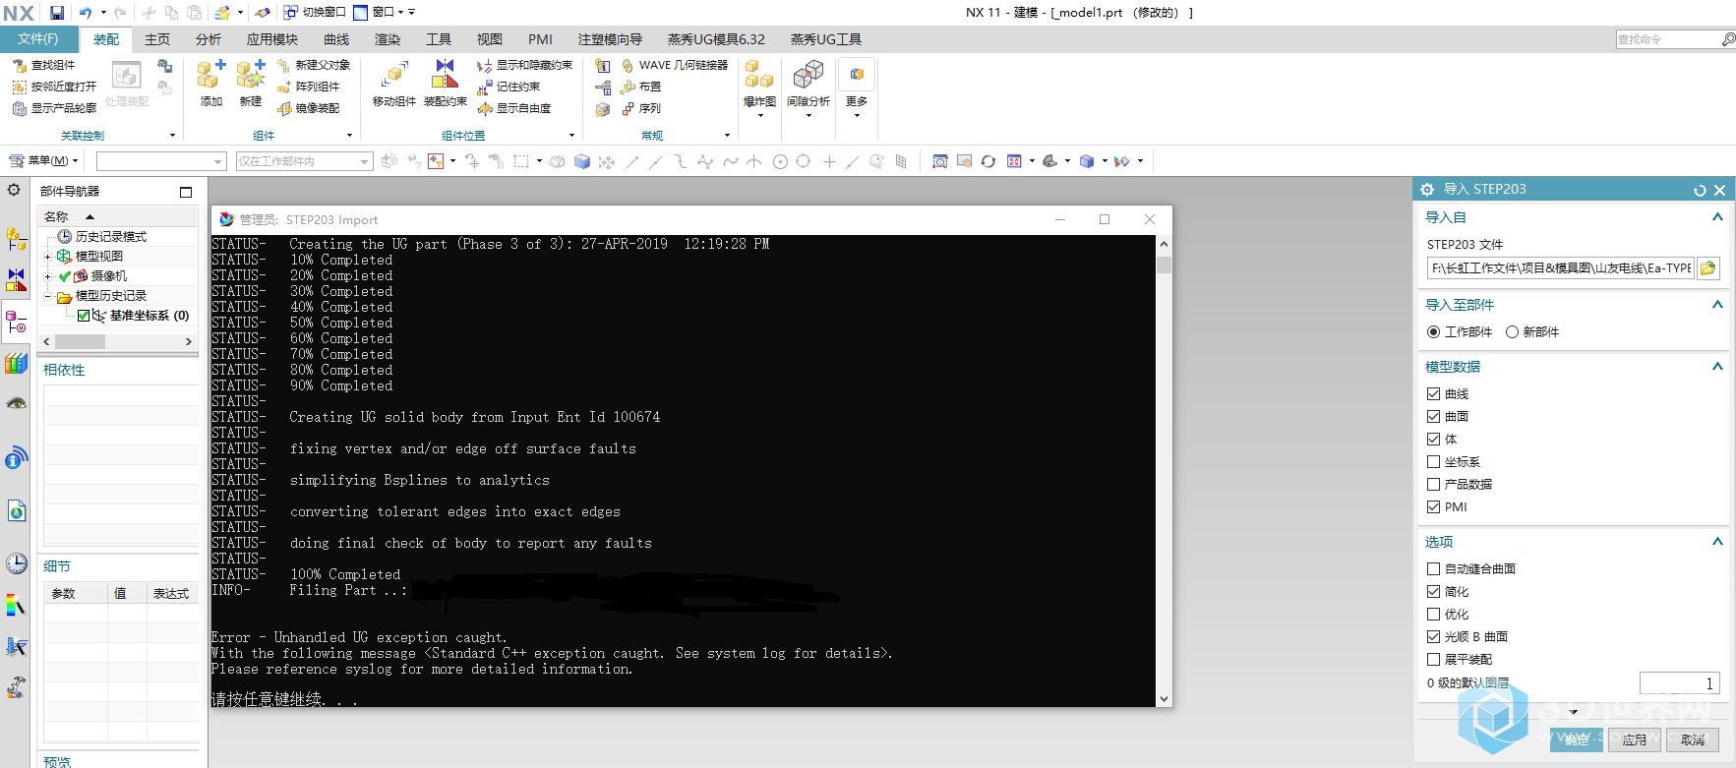Viewport: 1736px width, 768px height.
Task: Select the 工作部件 radio button
Action: [x=1433, y=332]
